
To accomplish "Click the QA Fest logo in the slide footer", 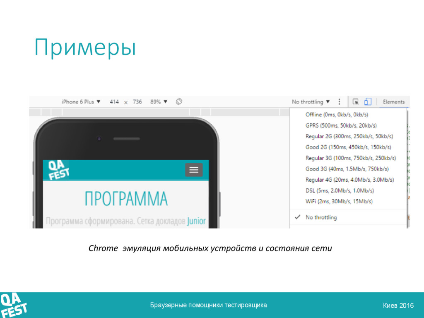I will 14,305.
